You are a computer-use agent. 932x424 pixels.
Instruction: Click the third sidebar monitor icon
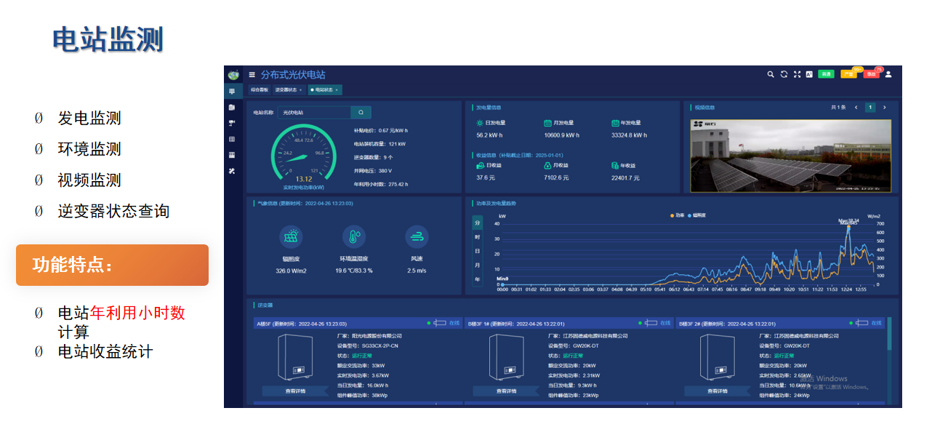pos(232,123)
